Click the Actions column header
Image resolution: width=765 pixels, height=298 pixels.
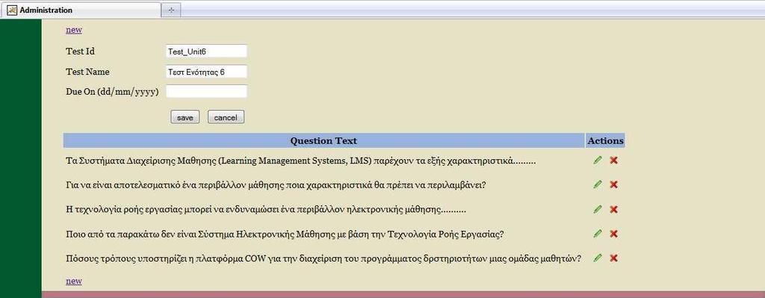(x=605, y=140)
